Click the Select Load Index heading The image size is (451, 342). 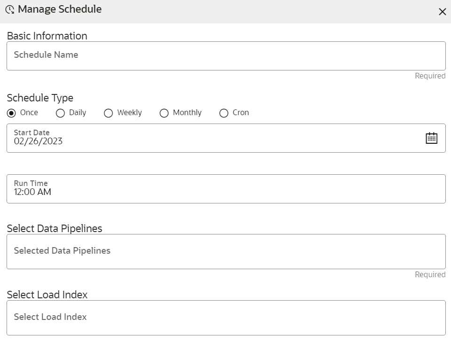[x=47, y=295]
